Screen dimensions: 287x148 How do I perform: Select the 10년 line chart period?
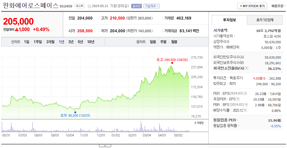[x=91, y=42]
